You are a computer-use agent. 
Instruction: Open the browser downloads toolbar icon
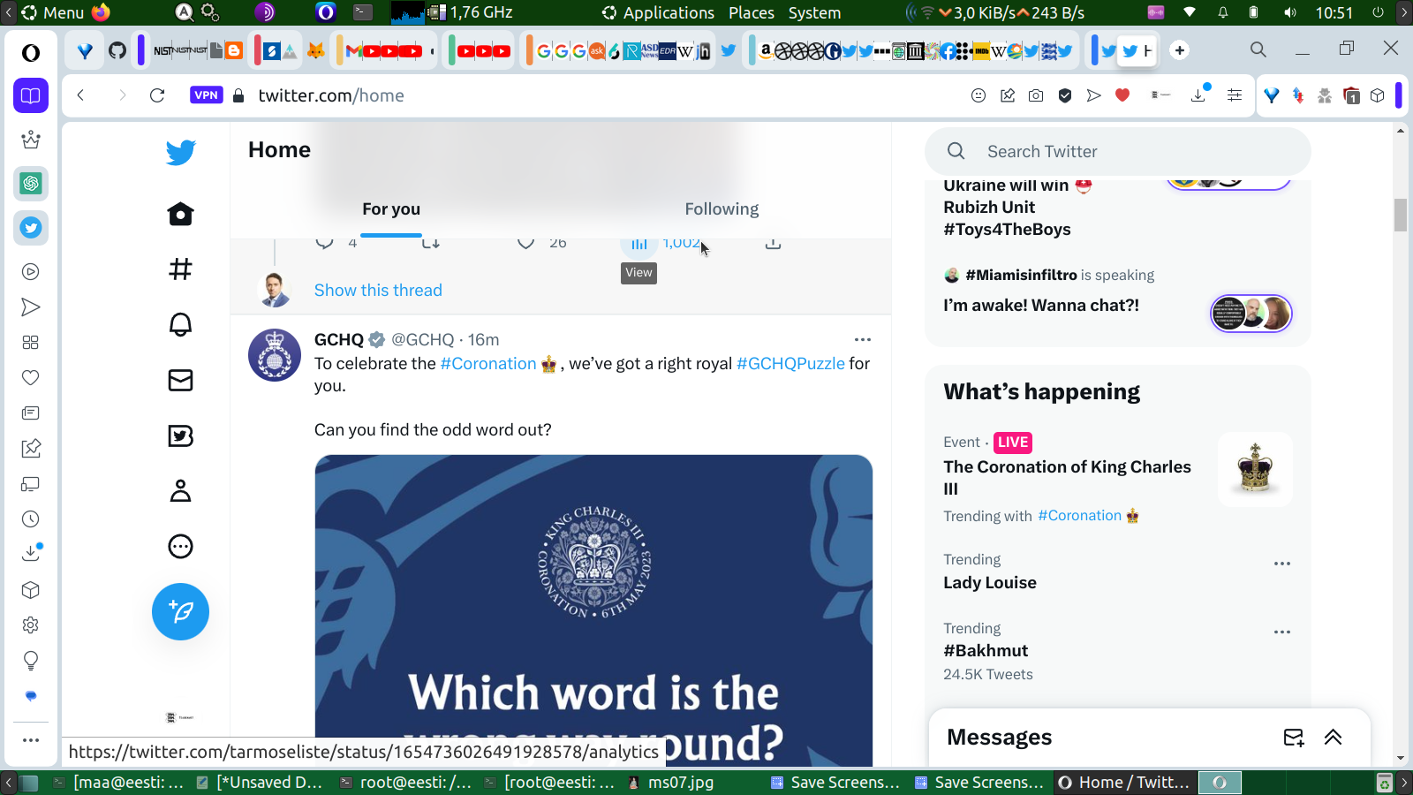(x=1199, y=95)
